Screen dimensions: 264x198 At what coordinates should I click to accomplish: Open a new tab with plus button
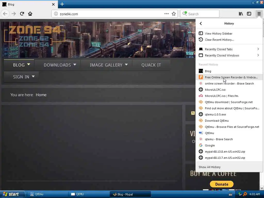click(x=62, y=4)
